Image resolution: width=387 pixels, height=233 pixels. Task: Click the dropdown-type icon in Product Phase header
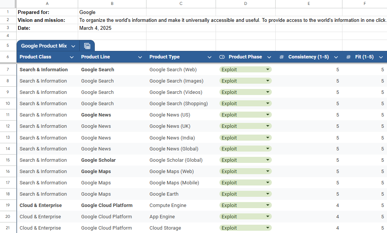pyautogui.click(x=222, y=57)
